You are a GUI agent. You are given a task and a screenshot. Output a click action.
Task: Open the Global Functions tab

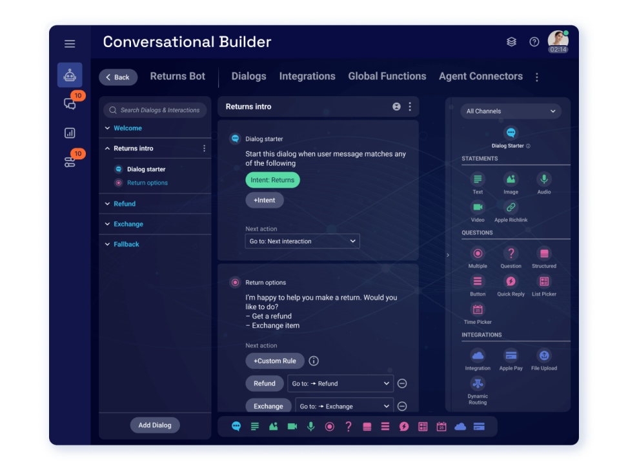(387, 76)
